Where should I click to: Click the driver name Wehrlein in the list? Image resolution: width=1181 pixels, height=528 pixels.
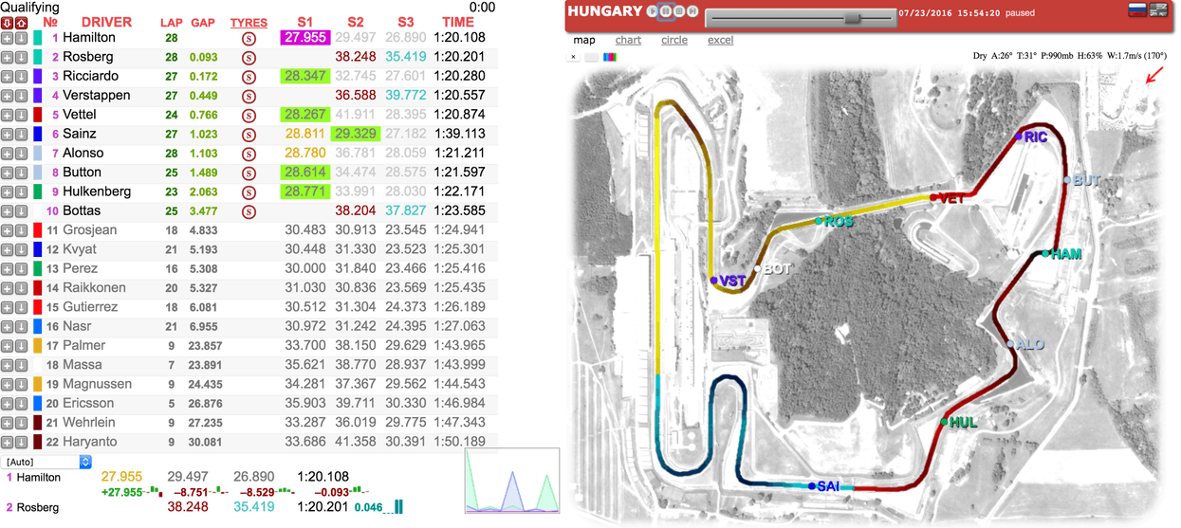(89, 423)
